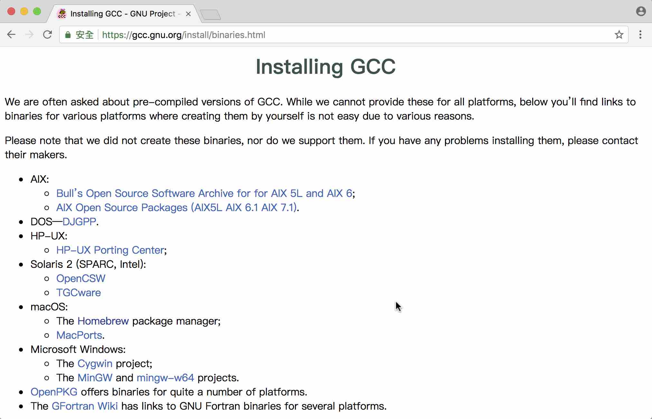Follow the Homebrew link
The image size is (652, 419).
pos(103,321)
